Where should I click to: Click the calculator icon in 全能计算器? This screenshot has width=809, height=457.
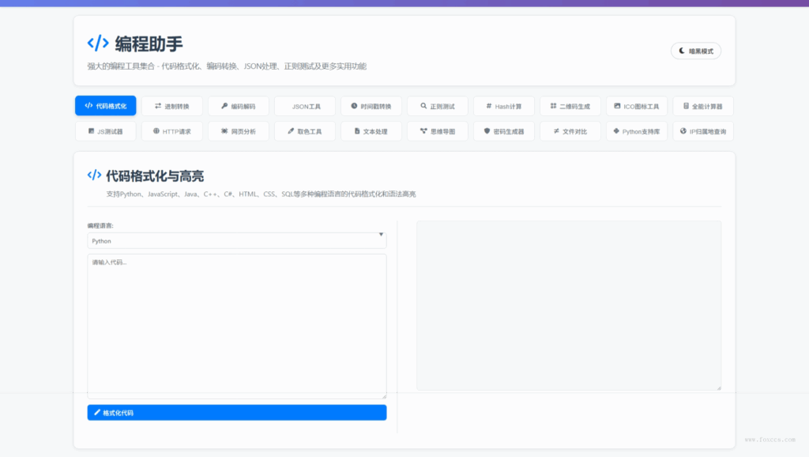686,106
